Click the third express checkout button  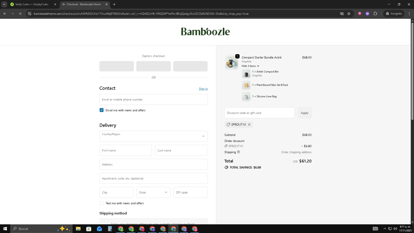pyautogui.click(x=190, y=66)
